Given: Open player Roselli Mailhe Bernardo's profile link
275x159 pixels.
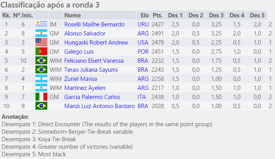Looking at the screenshot, I should [x=94, y=24].
